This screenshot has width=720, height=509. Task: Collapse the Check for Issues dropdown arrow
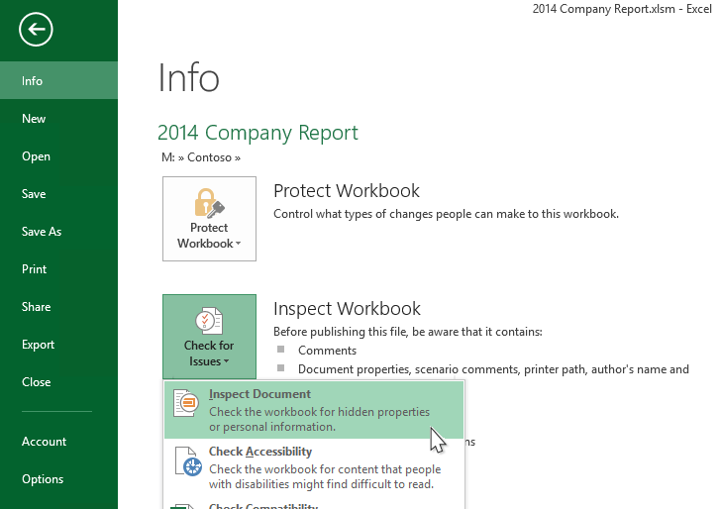click(227, 361)
